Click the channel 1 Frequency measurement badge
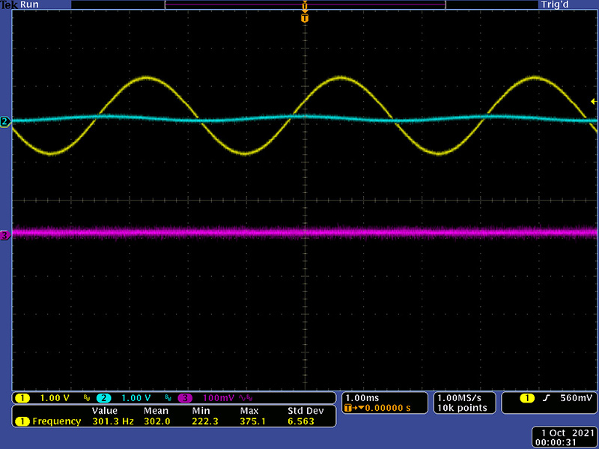This screenshot has height=449, width=599. pos(22,421)
